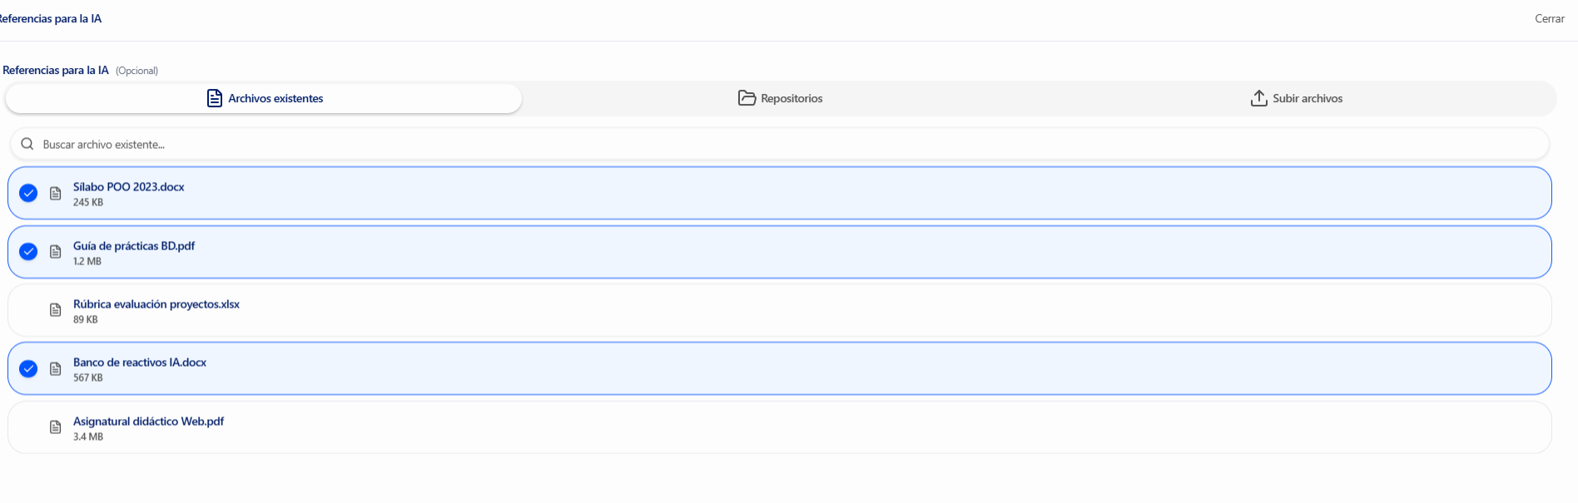Screen dimensions: 1578x503
Task: Select the Archivos existentes tab
Action: [x=264, y=98]
